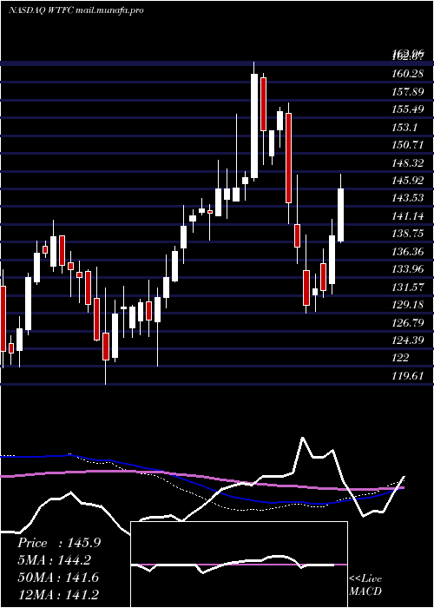Screen dimensions: 434x608
Task: Click the 153.1 price axis label
Action: (x=404, y=127)
